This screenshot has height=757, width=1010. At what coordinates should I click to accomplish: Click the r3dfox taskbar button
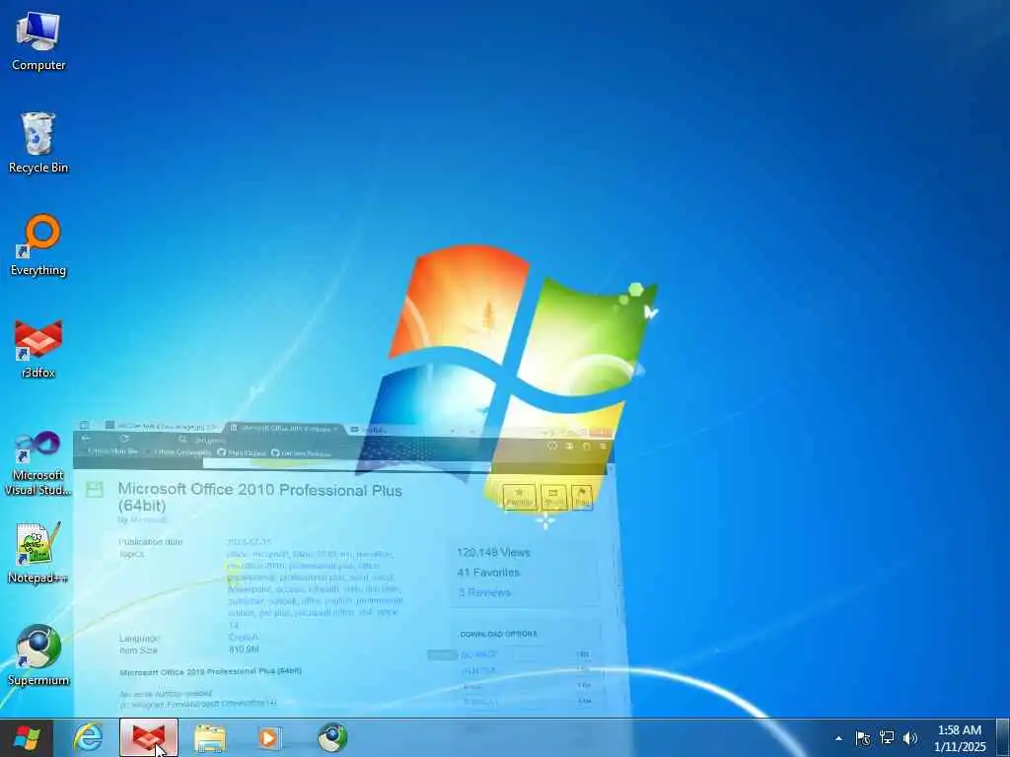coord(148,737)
